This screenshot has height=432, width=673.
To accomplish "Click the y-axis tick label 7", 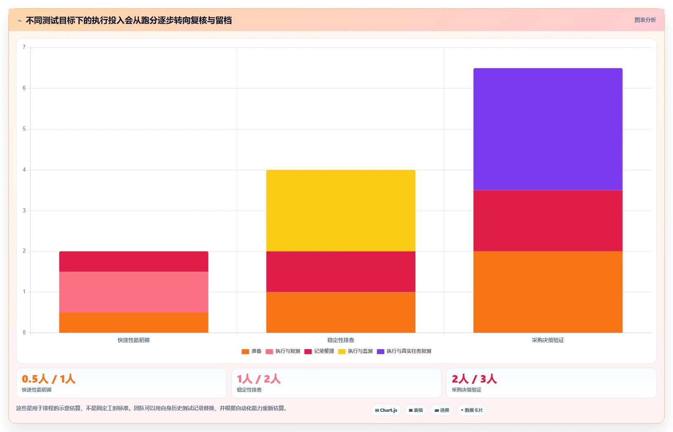I will [24, 47].
